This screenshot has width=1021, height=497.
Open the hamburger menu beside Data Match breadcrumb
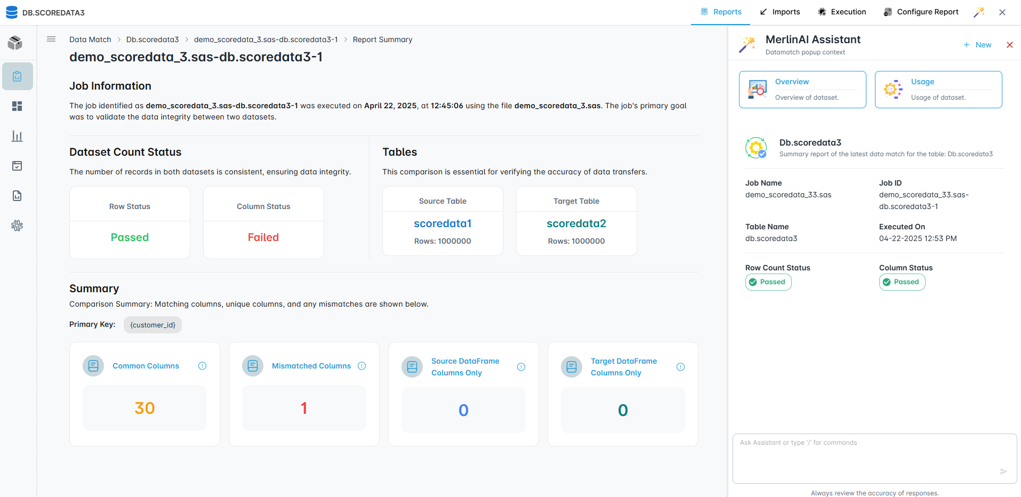(51, 39)
